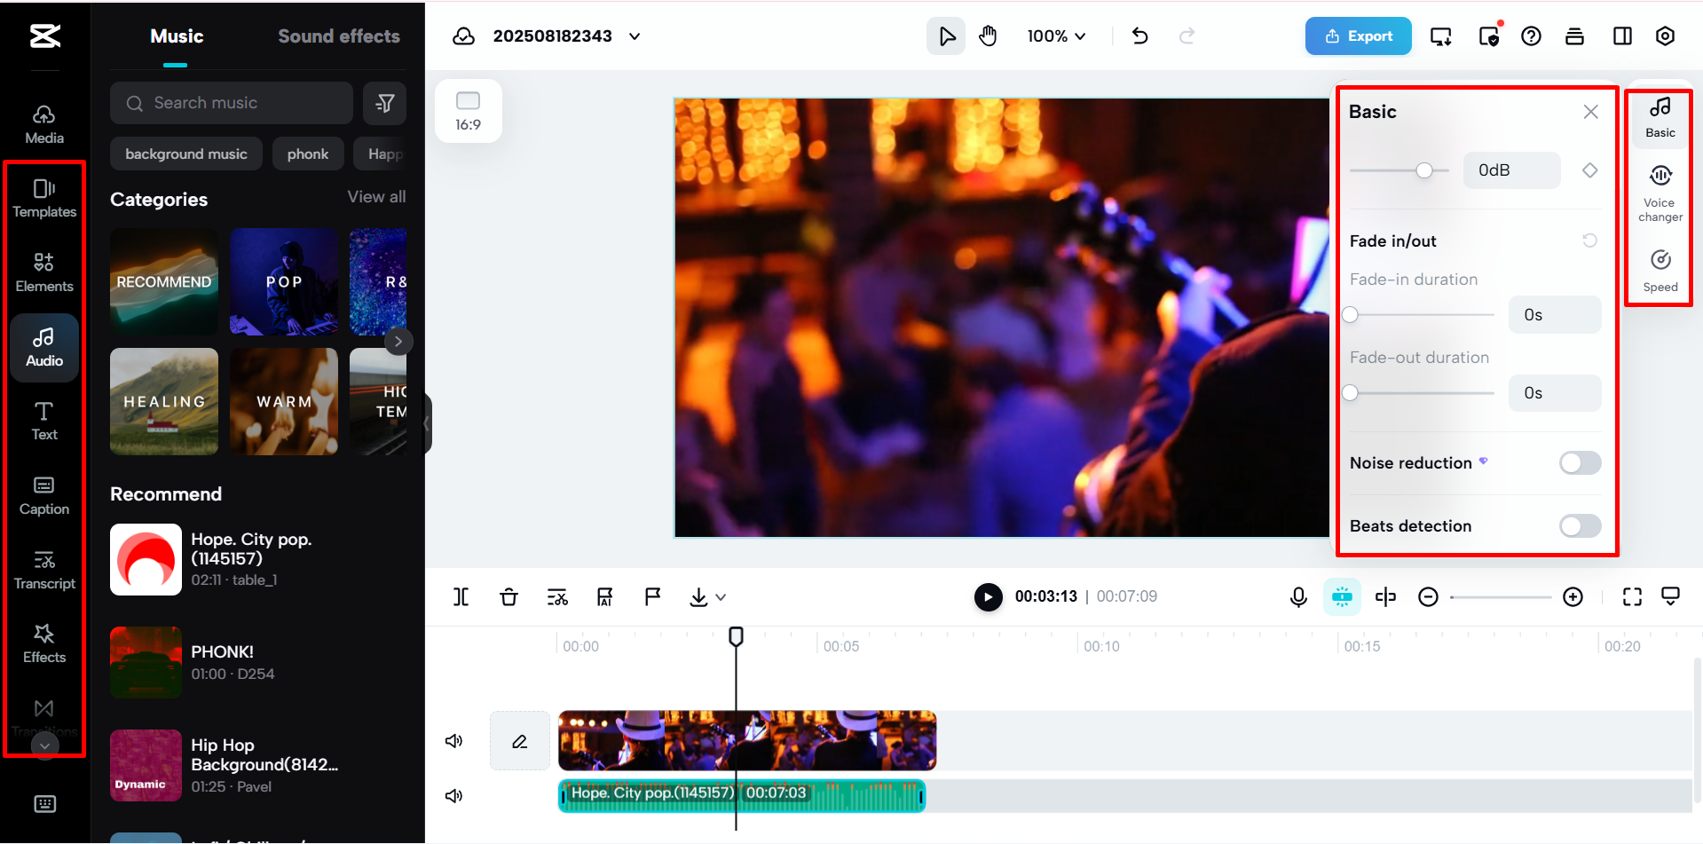Screen dimensions: 1703x844
Task: Select the Hope. City pop audio clip
Action: click(x=742, y=796)
